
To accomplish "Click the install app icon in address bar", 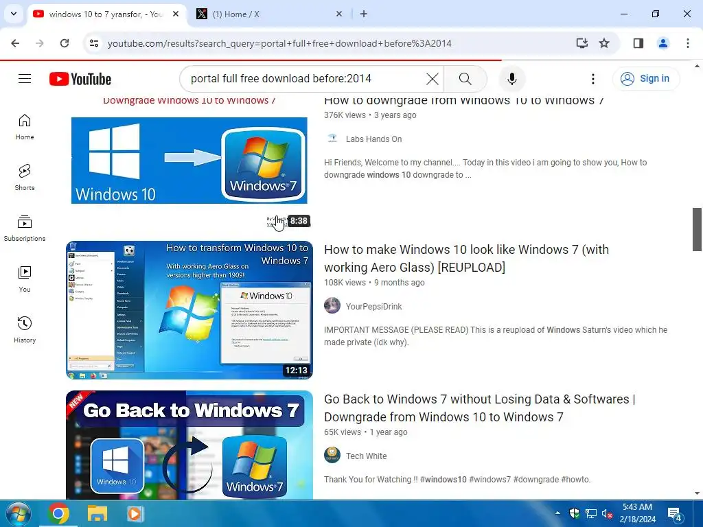I will [x=582, y=43].
